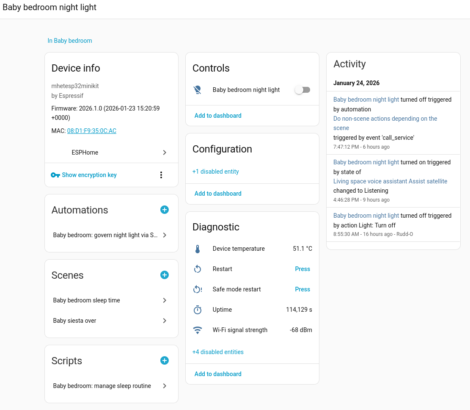Viewport: 470px width, 410px height.
Task: Click the key icon beside Show encryption key
Action: click(55, 175)
